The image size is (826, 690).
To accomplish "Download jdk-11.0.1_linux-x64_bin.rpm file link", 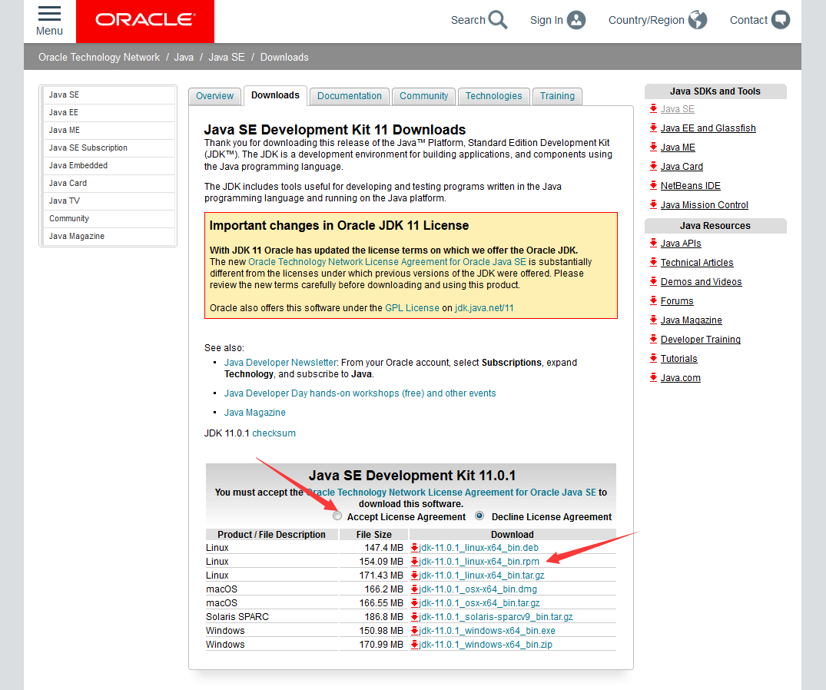I will pos(479,562).
